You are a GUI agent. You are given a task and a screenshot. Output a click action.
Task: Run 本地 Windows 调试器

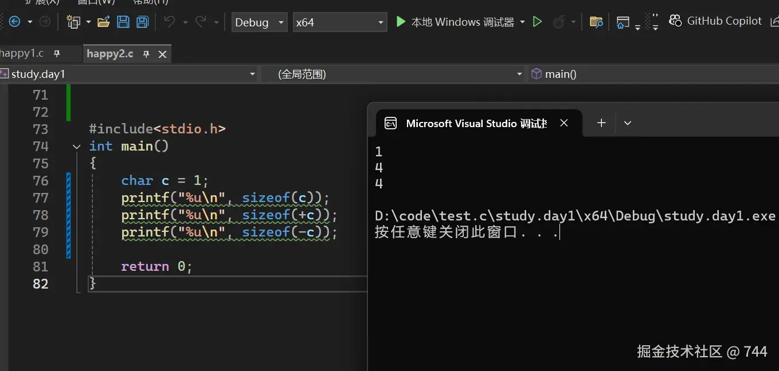459,22
